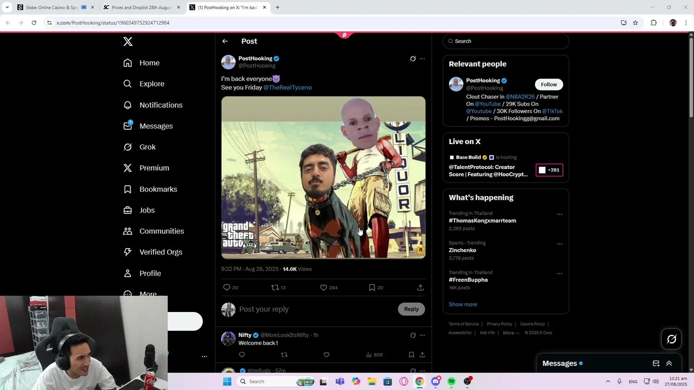
Task: Expand footer More menu
Action: click(x=511, y=333)
